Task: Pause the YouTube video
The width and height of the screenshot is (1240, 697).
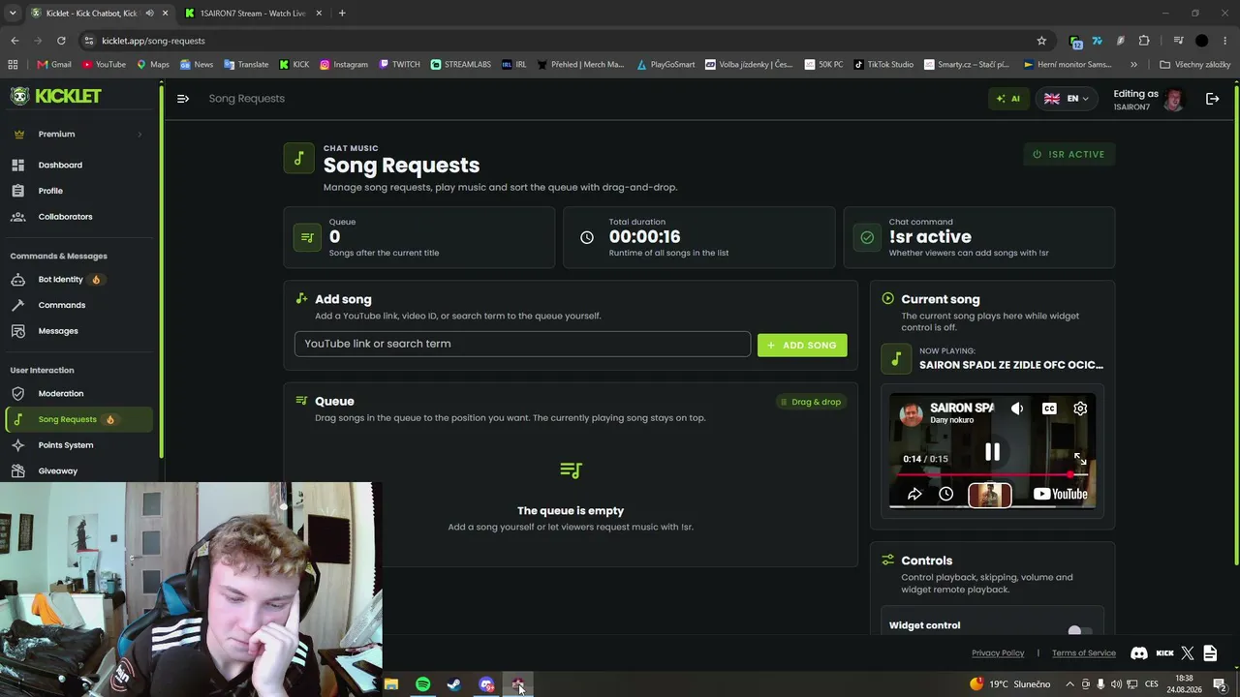Action: coord(992,451)
